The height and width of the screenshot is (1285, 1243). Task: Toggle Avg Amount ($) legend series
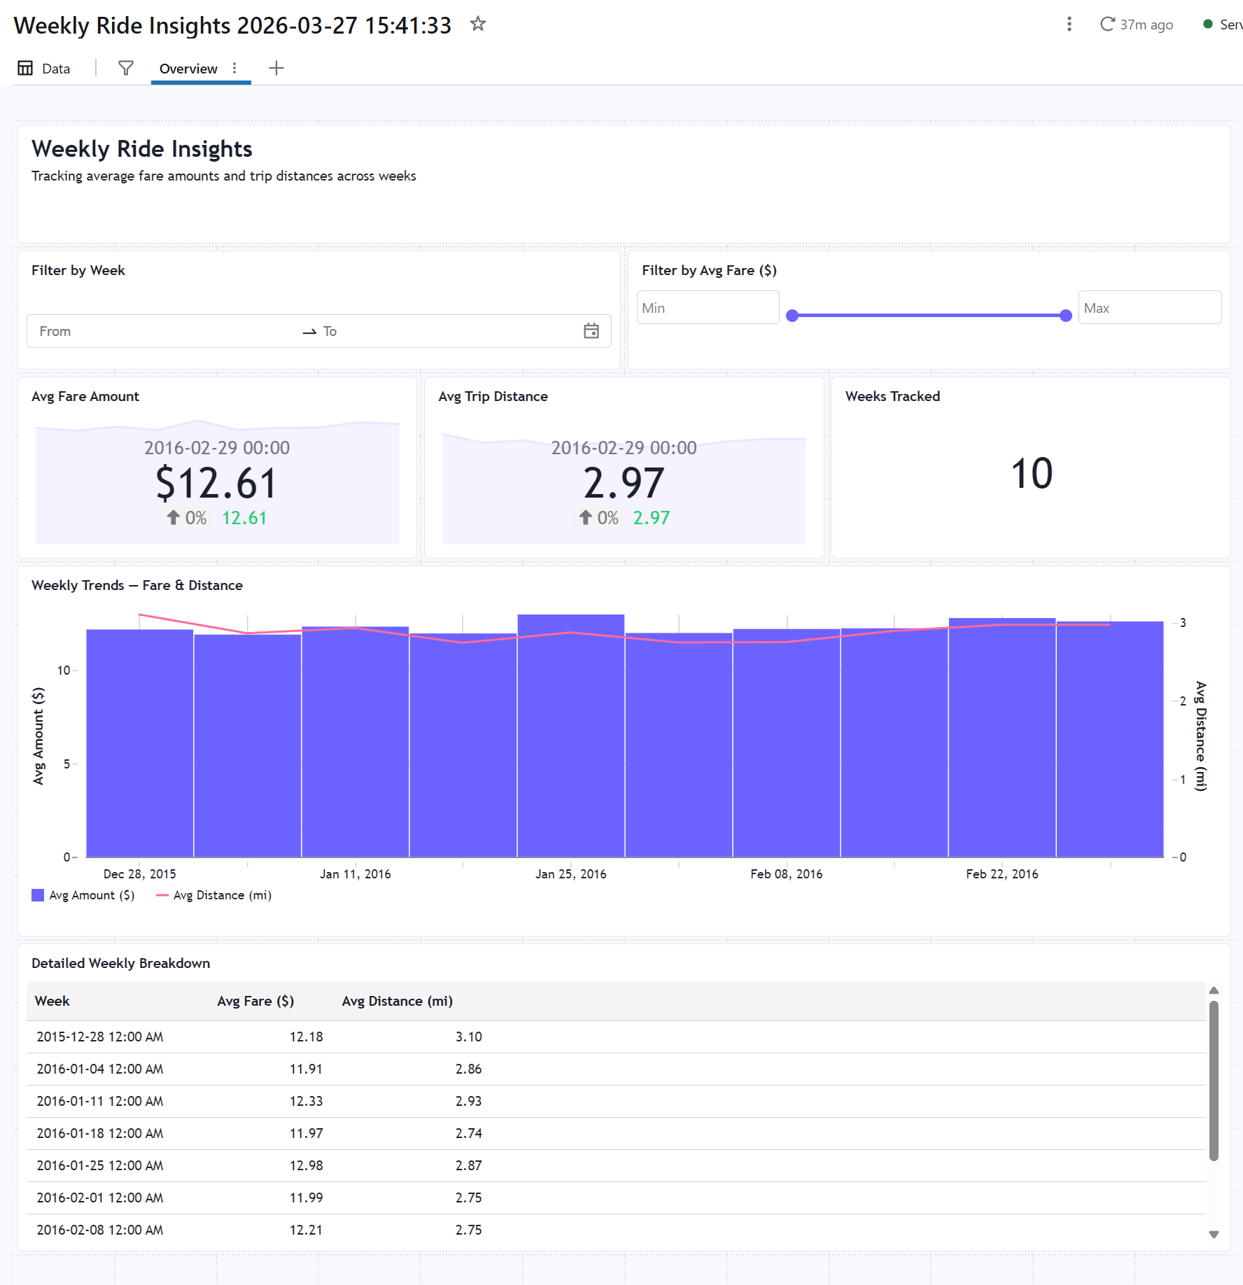coord(83,895)
